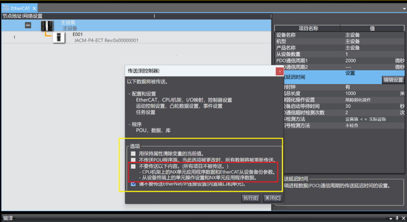Open the dropdown arrow on the 编译 panel
Image resolution: width=407 pixels, height=222 pixels.
tap(391, 218)
